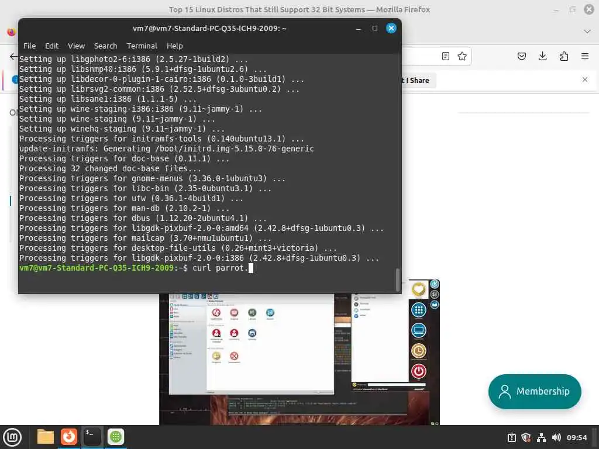Click Firefox reader view icon
599x449 pixels.
[445, 56]
